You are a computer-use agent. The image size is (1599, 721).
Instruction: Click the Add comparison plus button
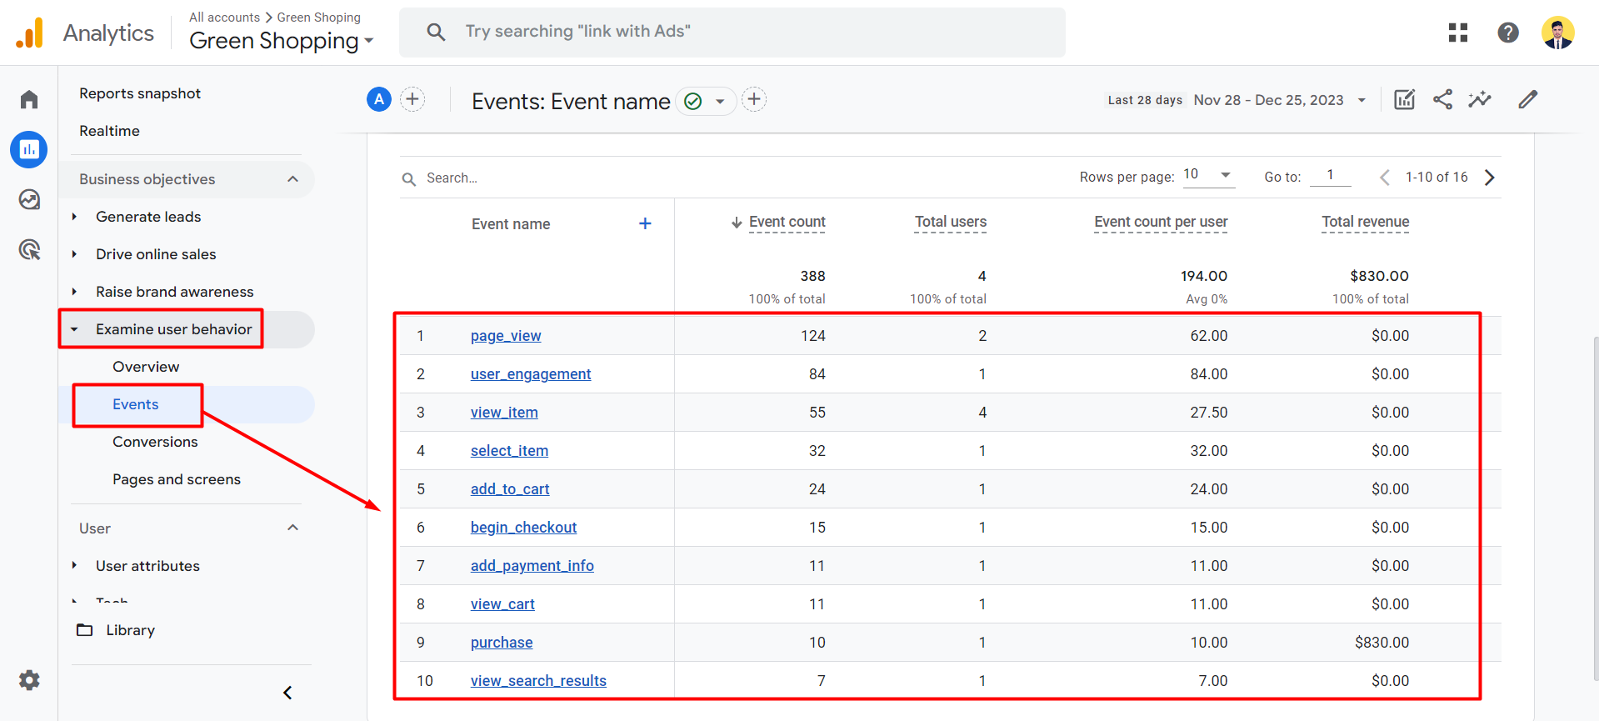point(412,100)
